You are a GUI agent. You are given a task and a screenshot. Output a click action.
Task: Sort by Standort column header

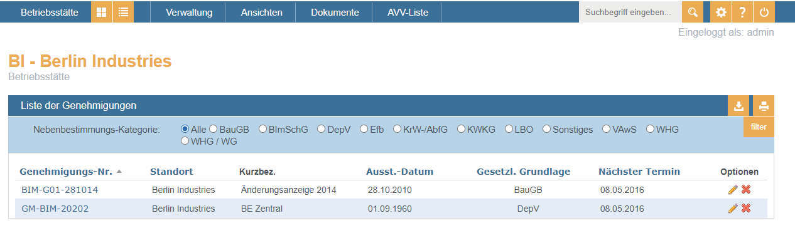[x=171, y=172]
